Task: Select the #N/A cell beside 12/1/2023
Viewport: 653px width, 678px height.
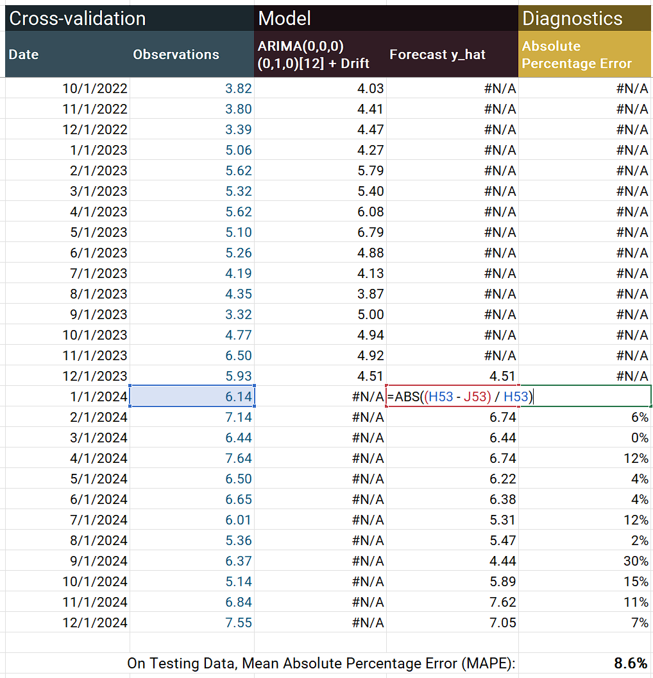Action: pos(584,376)
